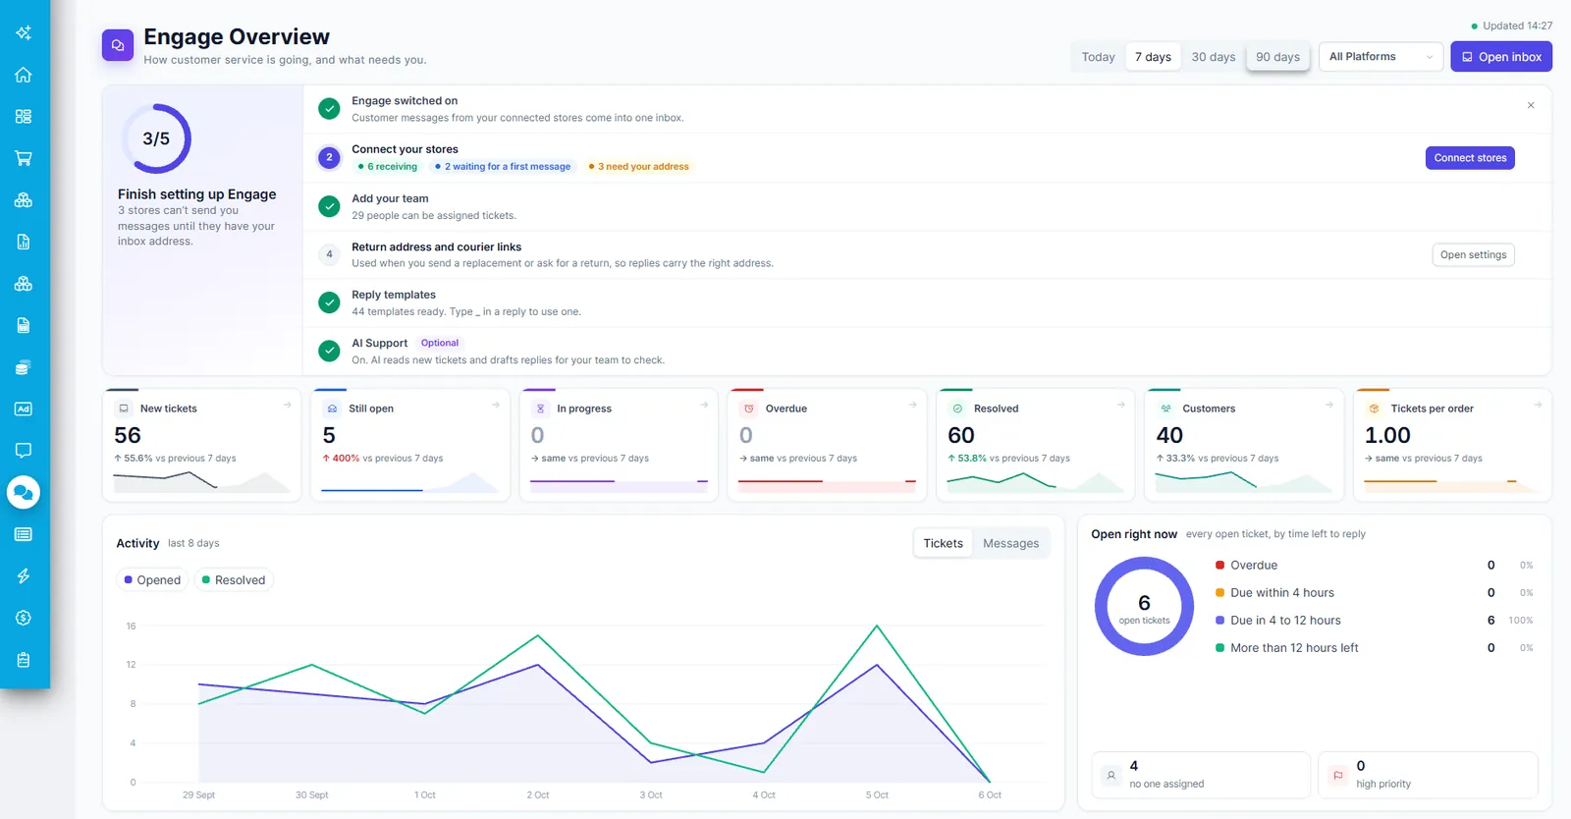Open orders via the shopping cart icon

click(24, 158)
